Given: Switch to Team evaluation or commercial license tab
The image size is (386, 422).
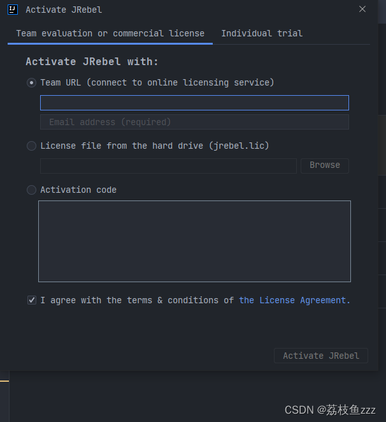Looking at the screenshot, I should [110, 34].
